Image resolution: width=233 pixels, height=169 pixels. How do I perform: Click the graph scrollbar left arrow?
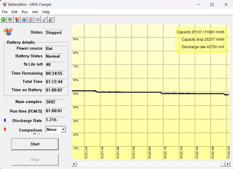[x=74, y=164]
